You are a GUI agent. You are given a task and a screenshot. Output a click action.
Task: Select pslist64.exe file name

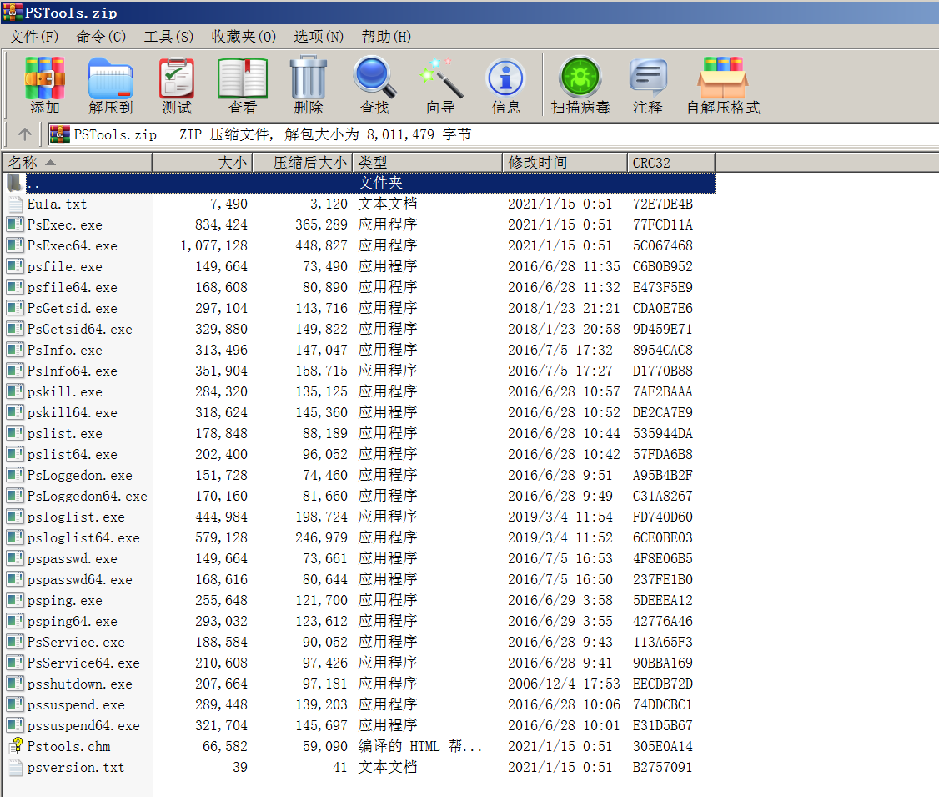(x=72, y=454)
